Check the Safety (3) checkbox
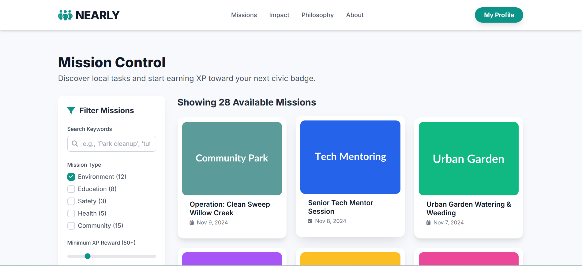This screenshot has height=266, width=582. click(x=71, y=201)
